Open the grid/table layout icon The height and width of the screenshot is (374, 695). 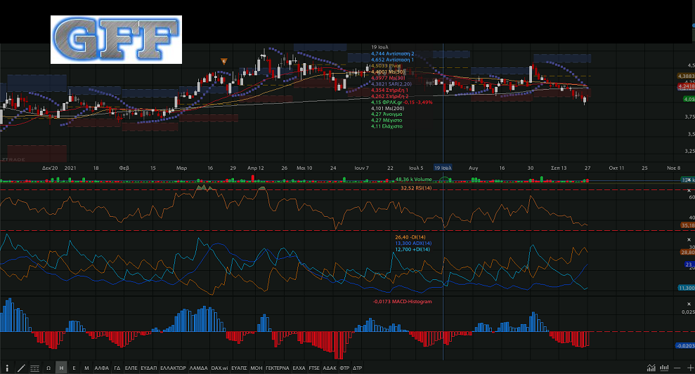click(x=34, y=368)
